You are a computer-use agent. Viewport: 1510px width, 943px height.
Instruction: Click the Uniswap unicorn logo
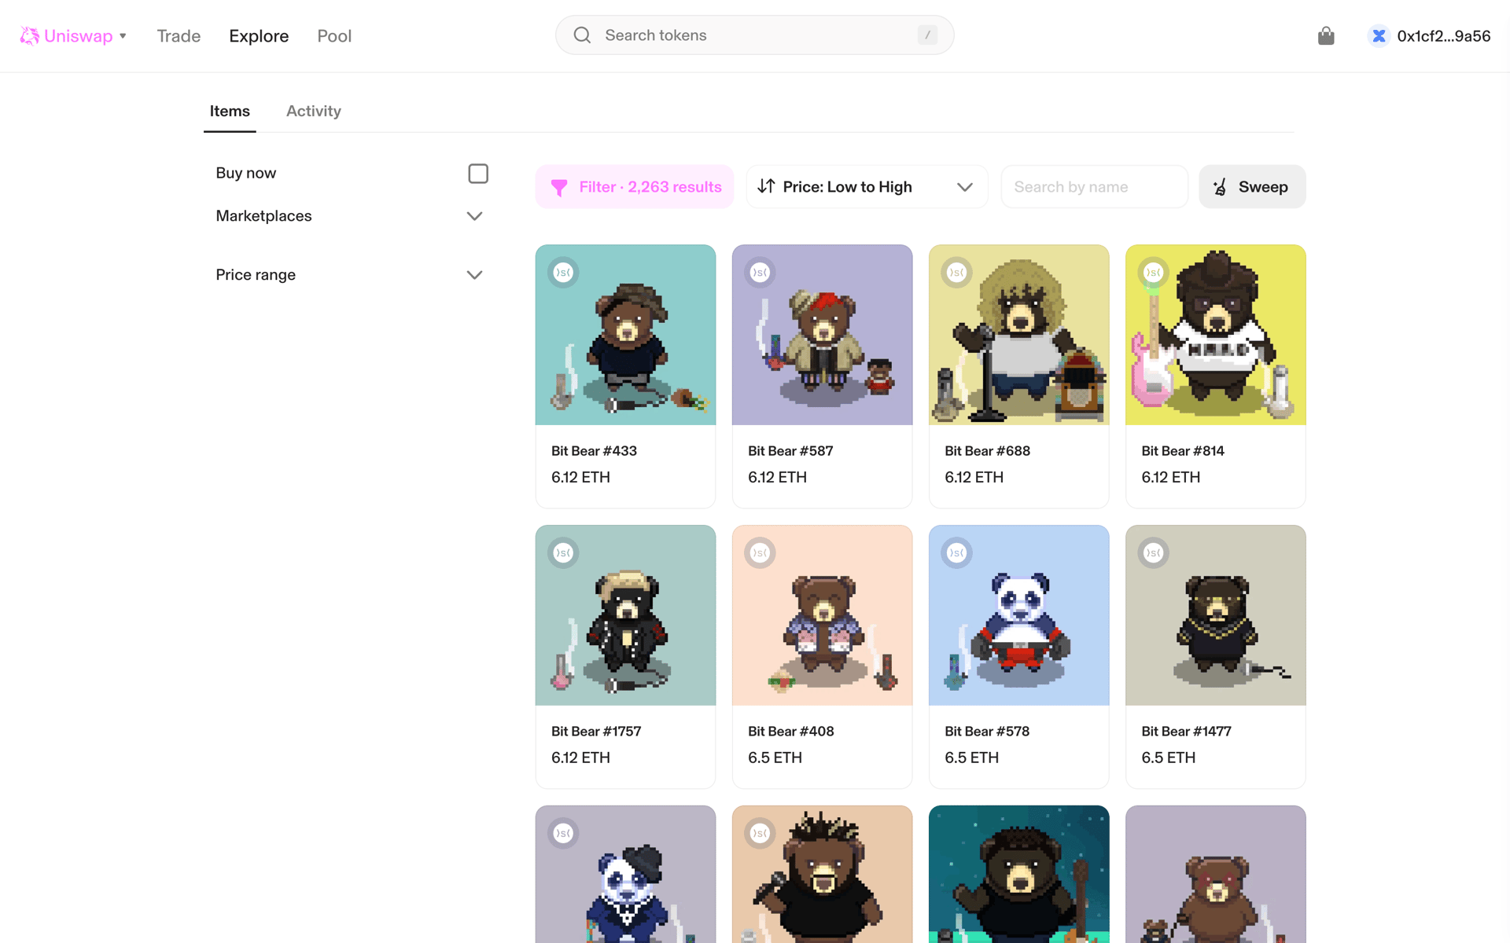(29, 36)
